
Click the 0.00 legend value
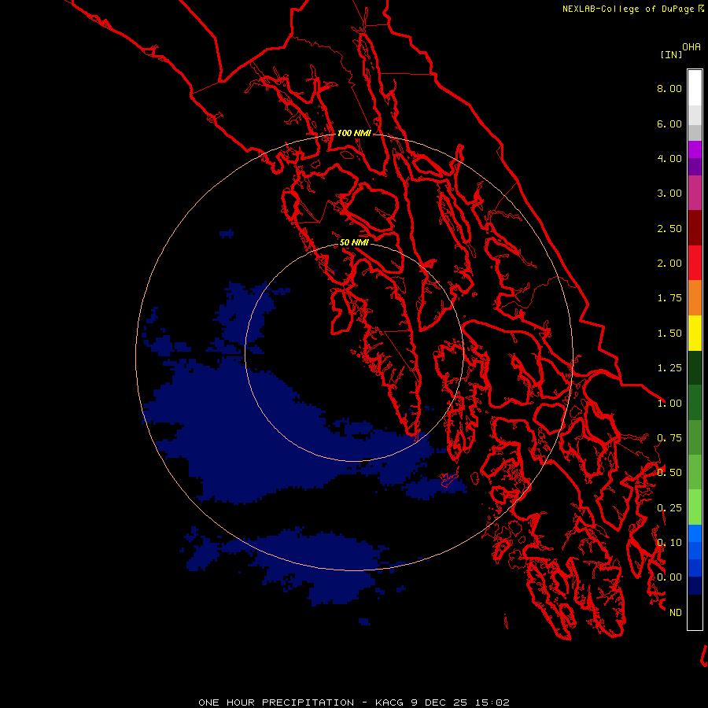(x=669, y=577)
